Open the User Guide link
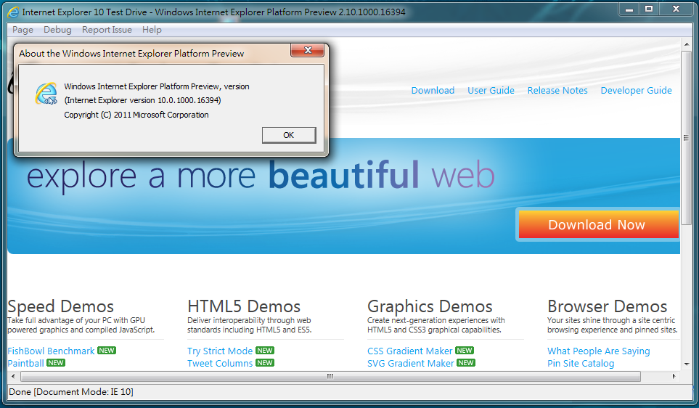 click(x=491, y=91)
